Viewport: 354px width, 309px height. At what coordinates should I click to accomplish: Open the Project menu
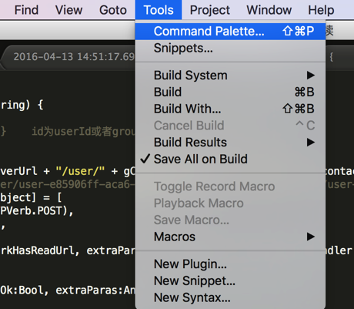(210, 10)
